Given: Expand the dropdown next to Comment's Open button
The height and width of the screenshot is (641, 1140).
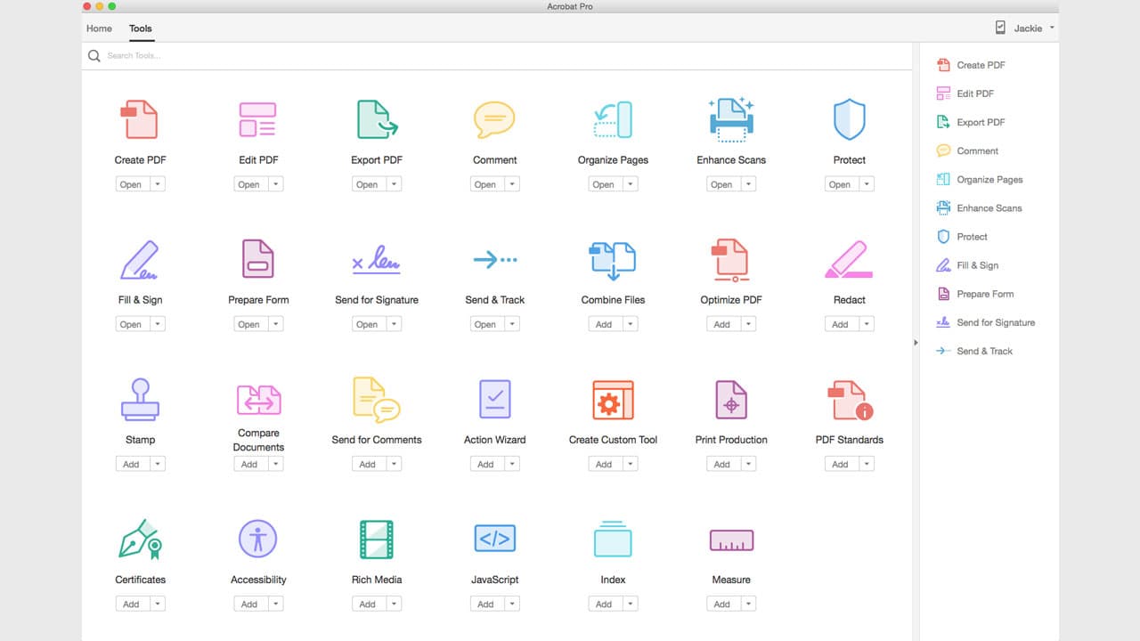Looking at the screenshot, I should [513, 183].
